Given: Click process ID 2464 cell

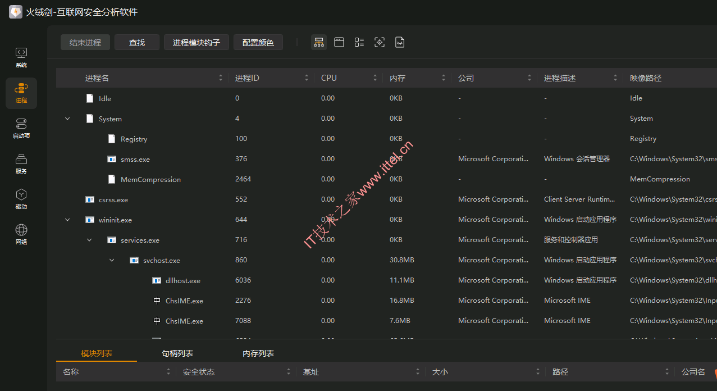Looking at the screenshot, I should 243,179.
